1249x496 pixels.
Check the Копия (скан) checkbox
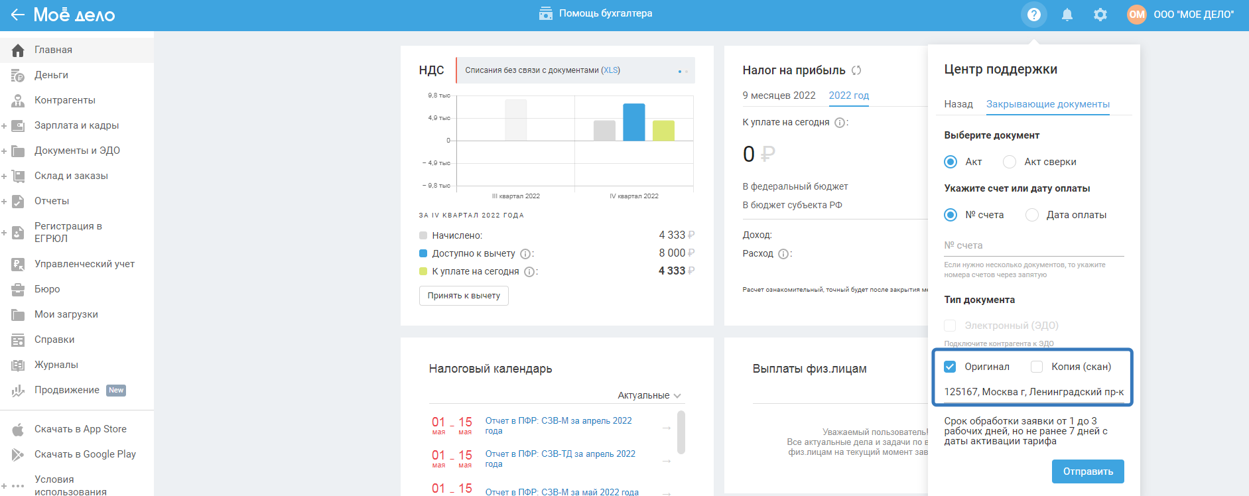pyautogui.click(x=1037, y=367)
